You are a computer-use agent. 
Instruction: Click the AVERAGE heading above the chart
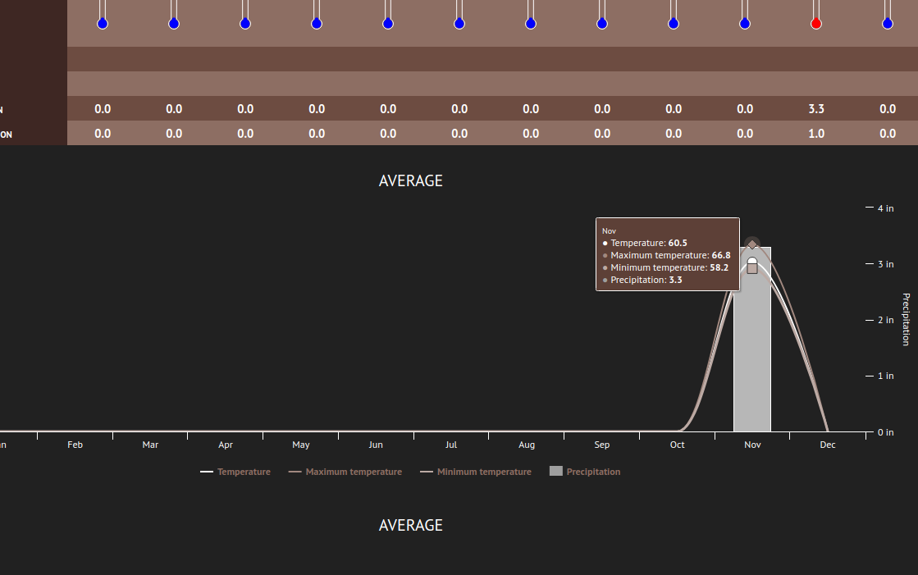[x=411, y=181]
